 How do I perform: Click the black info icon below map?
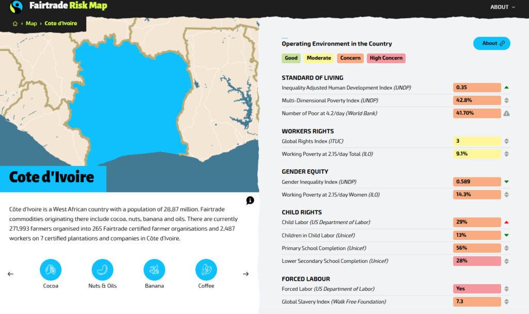[x=250, y=200]
